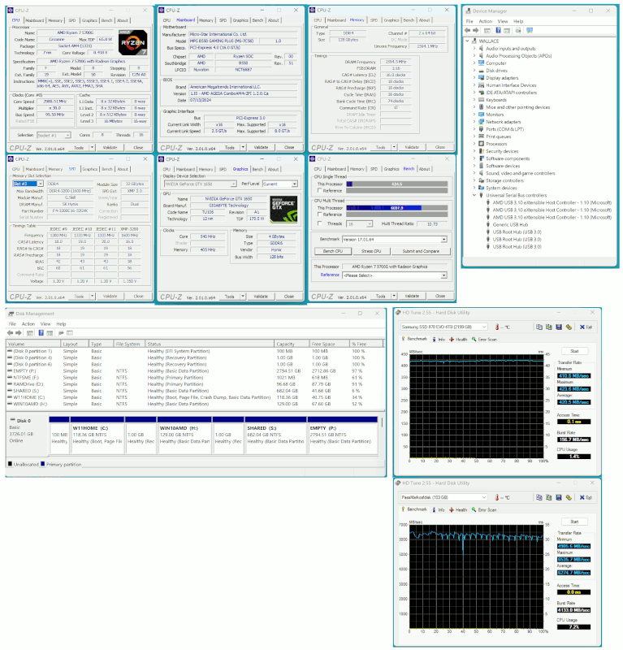
Task: Click the first copy icon in PassMark HD Tune
Action: pyautogui.click(x=539, y=497)
